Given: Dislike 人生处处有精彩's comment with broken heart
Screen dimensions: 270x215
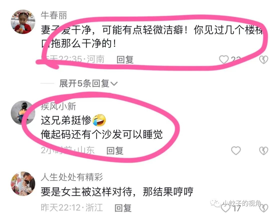Looking at the screenshot, I should 264,208.
